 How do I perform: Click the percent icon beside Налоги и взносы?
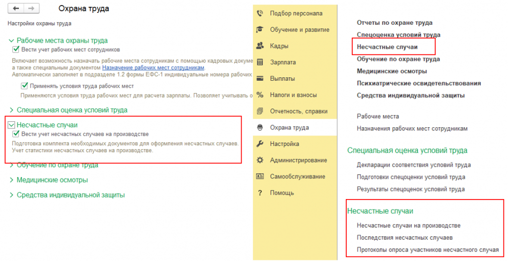tap(260, 95)
